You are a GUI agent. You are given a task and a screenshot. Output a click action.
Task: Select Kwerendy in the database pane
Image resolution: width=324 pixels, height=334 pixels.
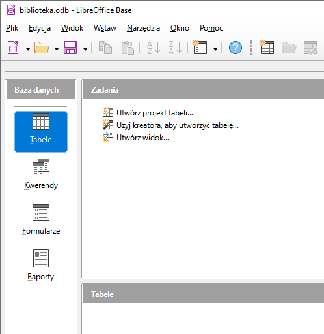pyautogui.click(x=41, y=174)
